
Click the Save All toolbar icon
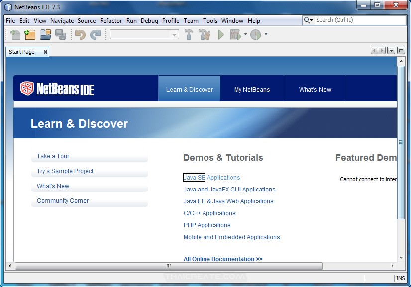point(61,35)
